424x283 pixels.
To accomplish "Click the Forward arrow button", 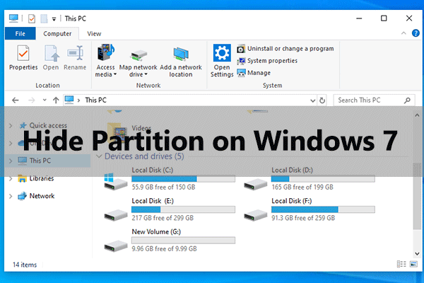I will coord(32,100).
